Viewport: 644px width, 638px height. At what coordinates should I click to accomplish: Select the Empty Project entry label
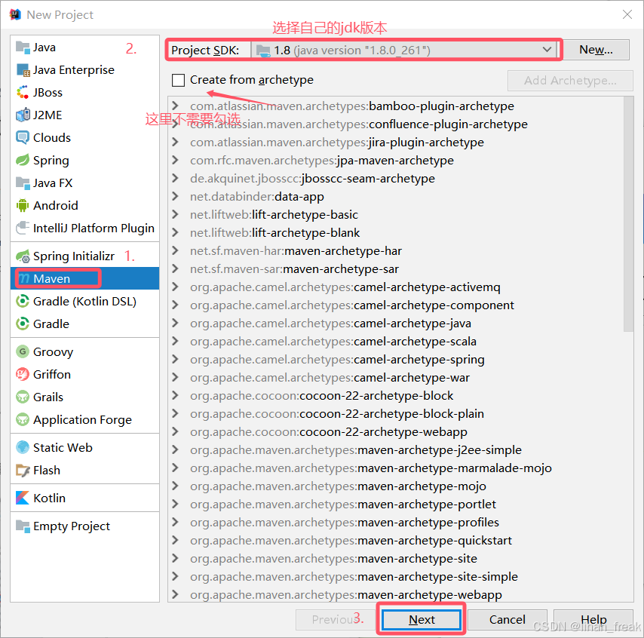(x=72, y=526)
